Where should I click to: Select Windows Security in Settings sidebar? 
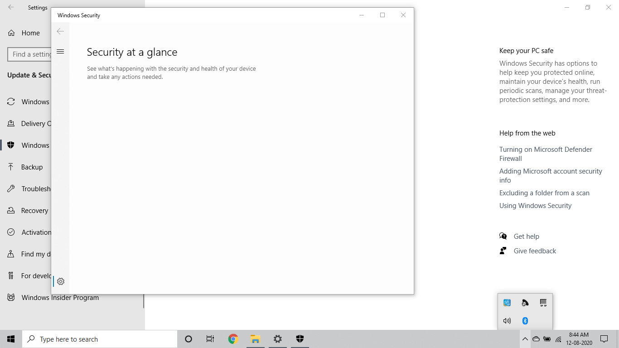point(25,145)
